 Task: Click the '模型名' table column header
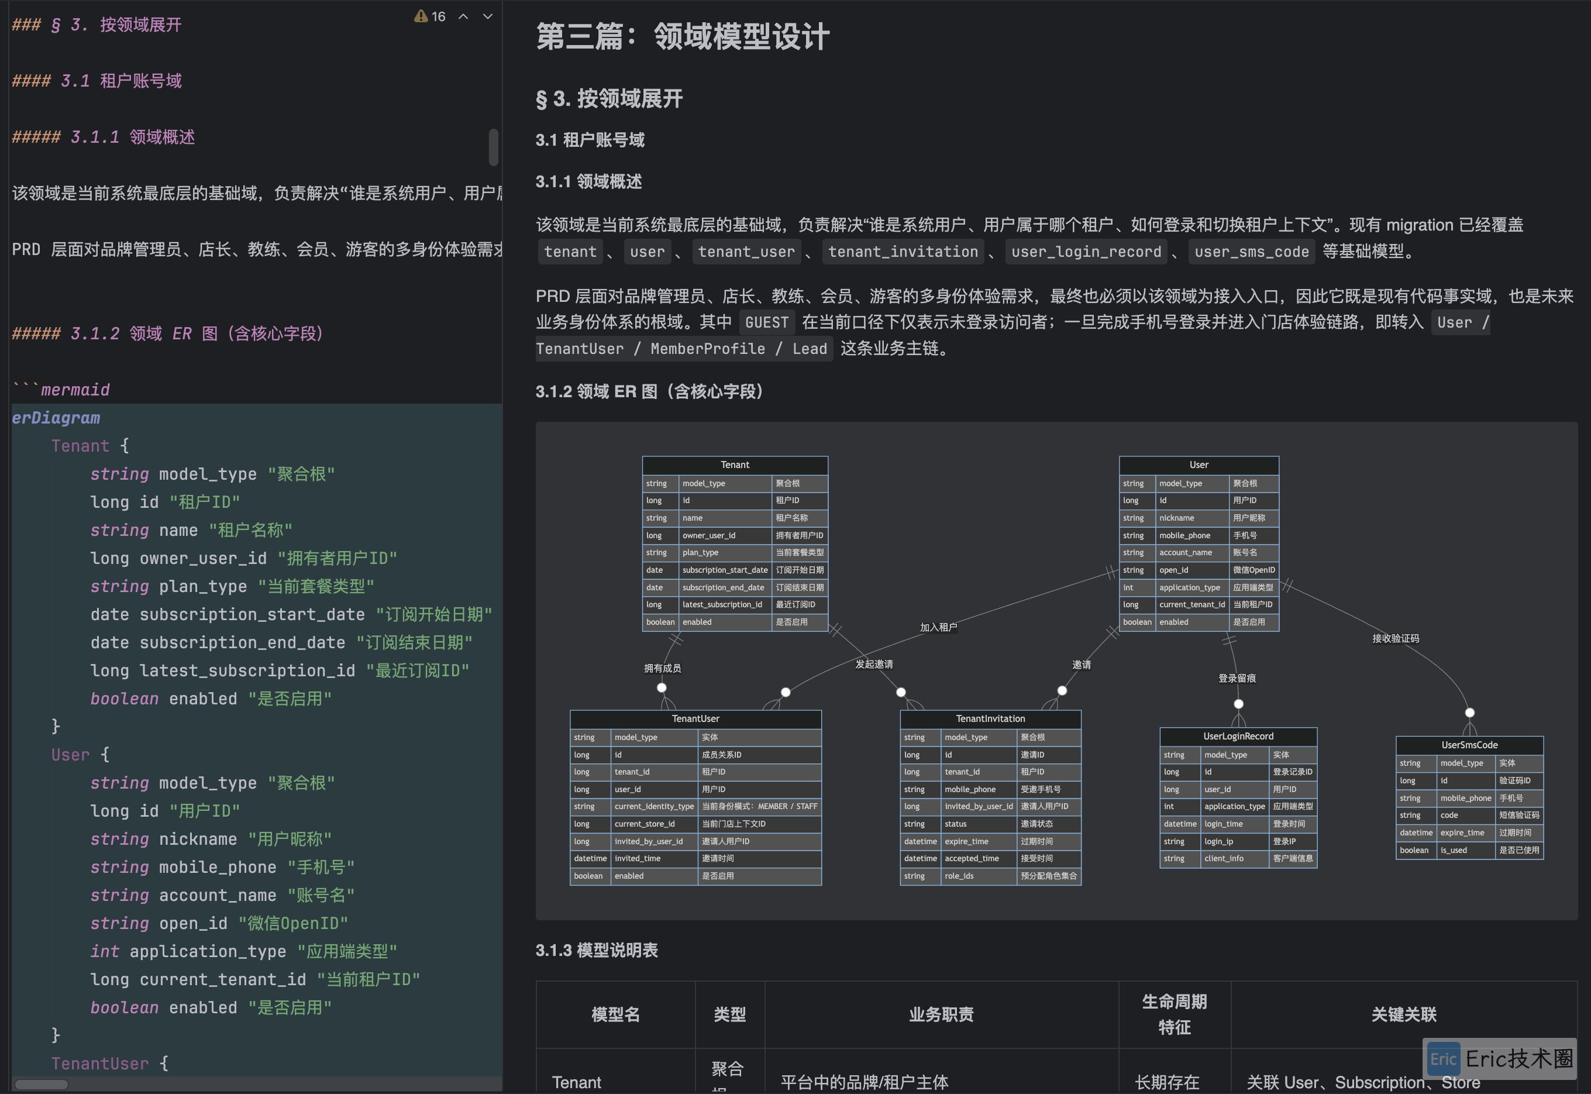tap(615, 1014)
